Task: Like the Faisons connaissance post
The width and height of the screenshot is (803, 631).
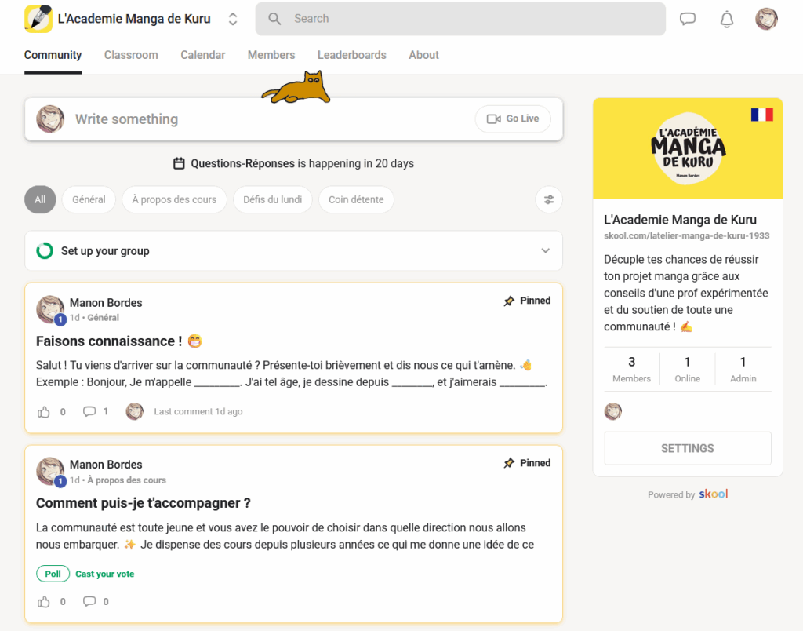Action: pyautogui.click(x=44, y=411)
